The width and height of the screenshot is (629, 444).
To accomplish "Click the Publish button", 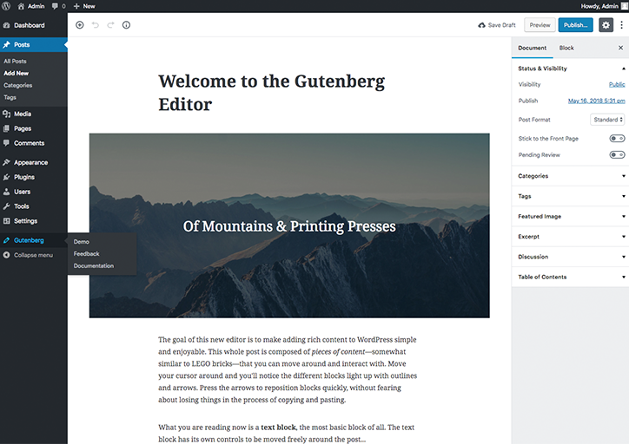I will (576, 25).
